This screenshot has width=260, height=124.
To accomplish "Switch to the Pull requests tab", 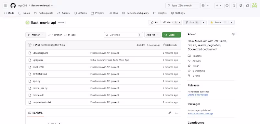I will click(44, 13).
